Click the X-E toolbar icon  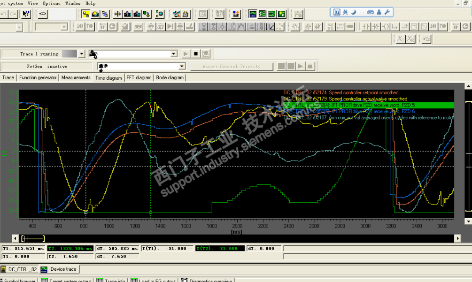410,39
